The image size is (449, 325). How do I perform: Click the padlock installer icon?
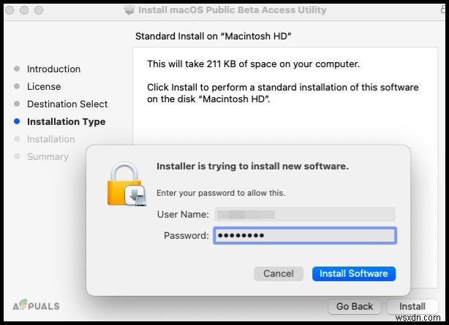(127, 184)
